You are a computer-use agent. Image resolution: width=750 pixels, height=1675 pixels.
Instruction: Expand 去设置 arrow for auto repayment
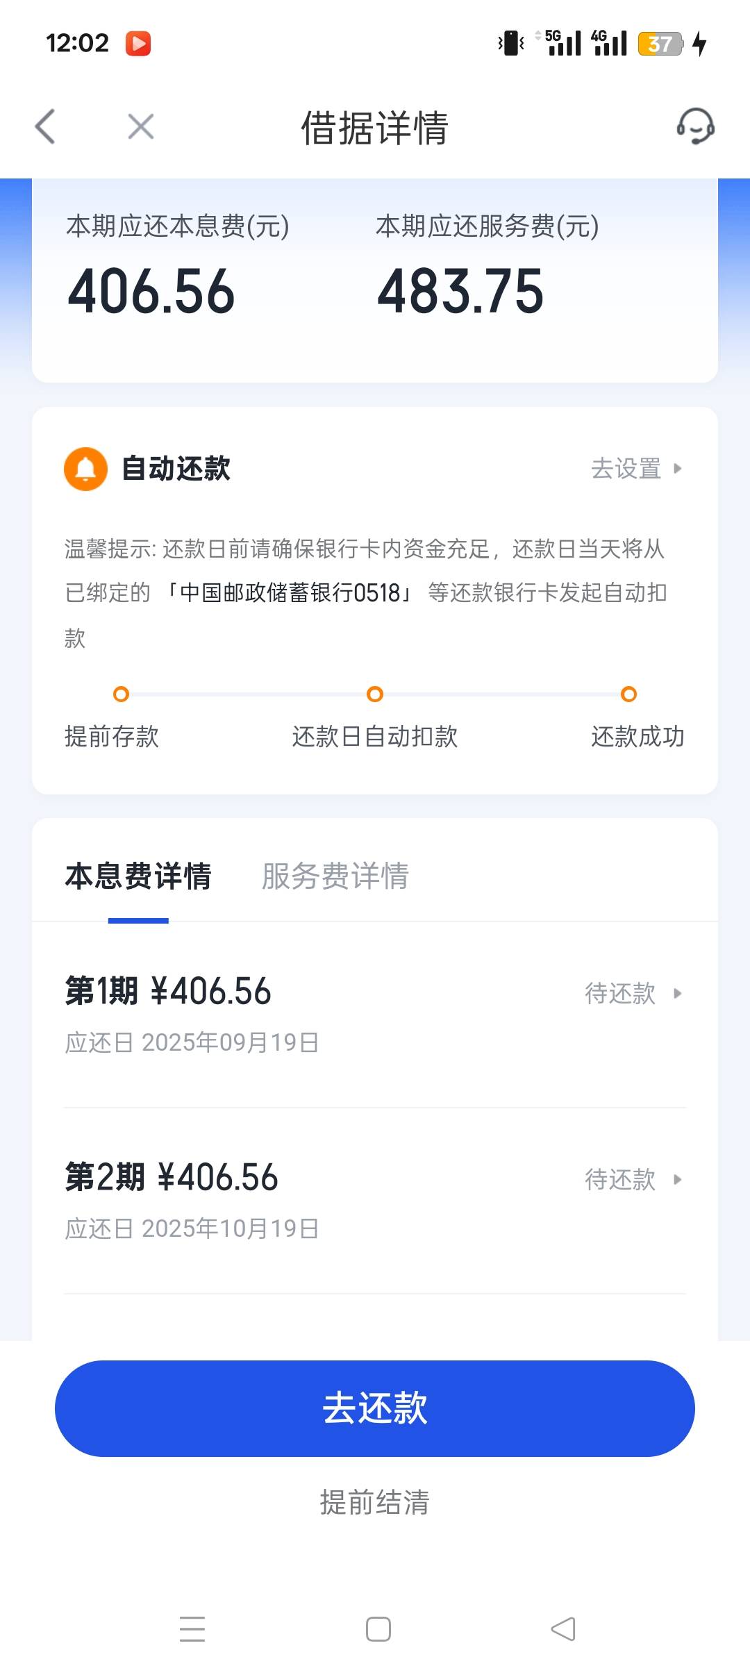(678, 469)
